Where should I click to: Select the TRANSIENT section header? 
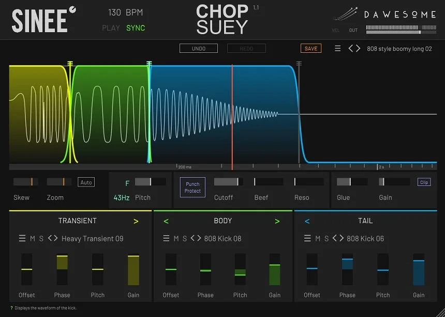coord(77,221)
